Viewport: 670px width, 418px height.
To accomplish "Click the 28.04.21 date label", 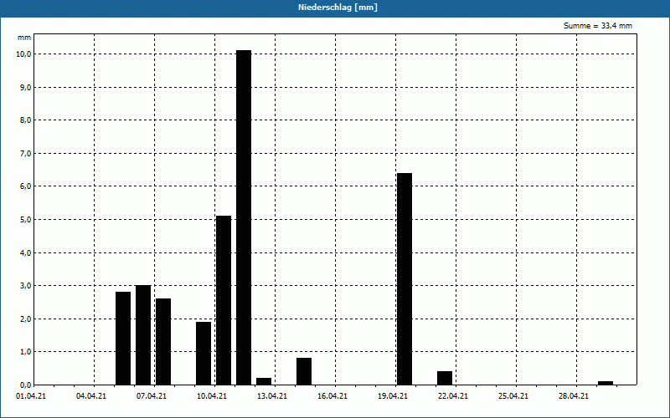I will (573, 396).
